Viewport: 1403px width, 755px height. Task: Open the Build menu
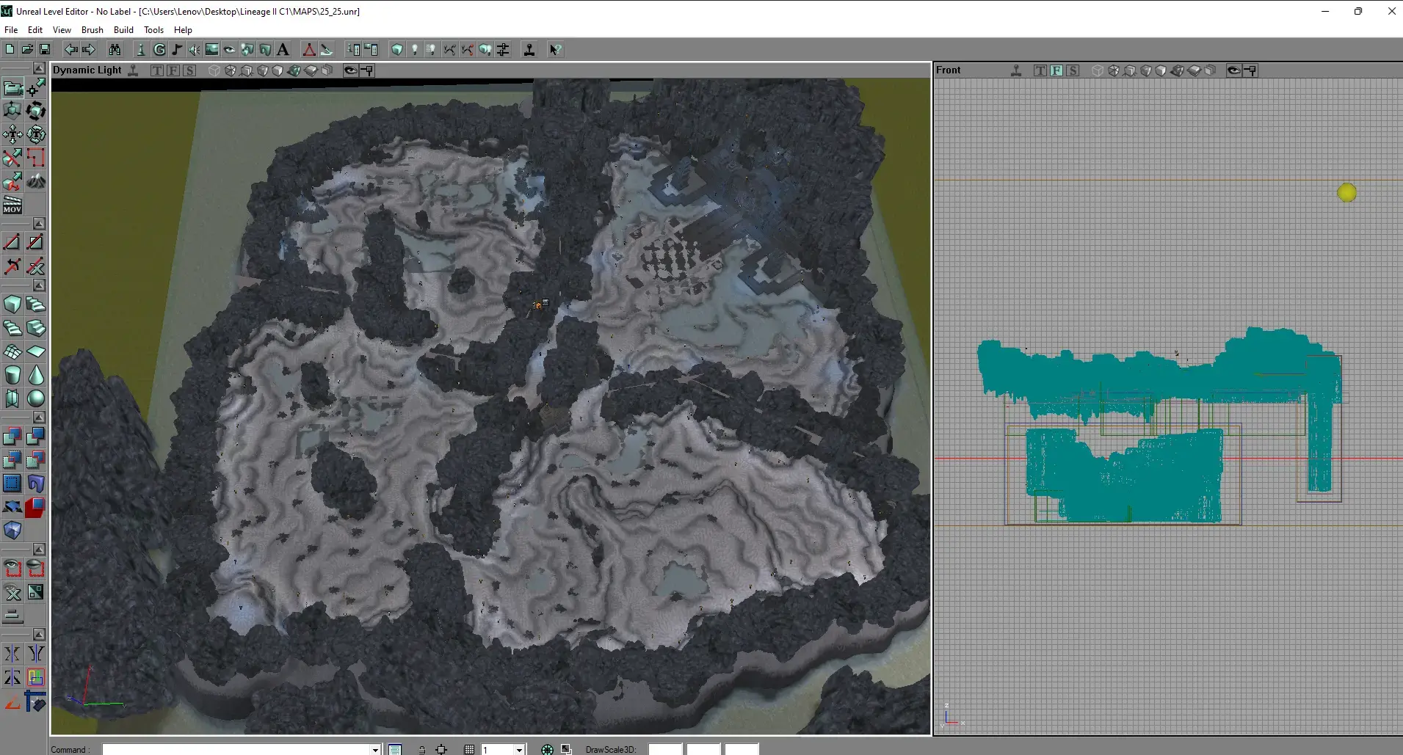(x=123, y=30)
